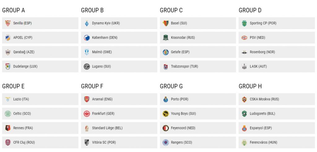Screen dimensions: 317x152
Task: Select the Porto (POR) team row
Action: click(x=198, y=99)
